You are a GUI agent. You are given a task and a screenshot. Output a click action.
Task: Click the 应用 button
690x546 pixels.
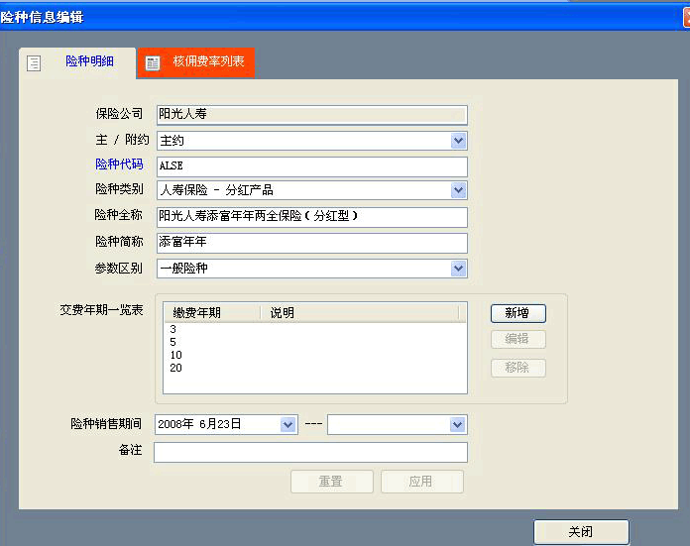click(x=422, y=482)
